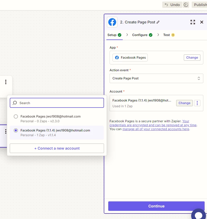Open selected step card three-dot menu
The width and height of the screenshot is (207, 219).
(x=6, y=131)
